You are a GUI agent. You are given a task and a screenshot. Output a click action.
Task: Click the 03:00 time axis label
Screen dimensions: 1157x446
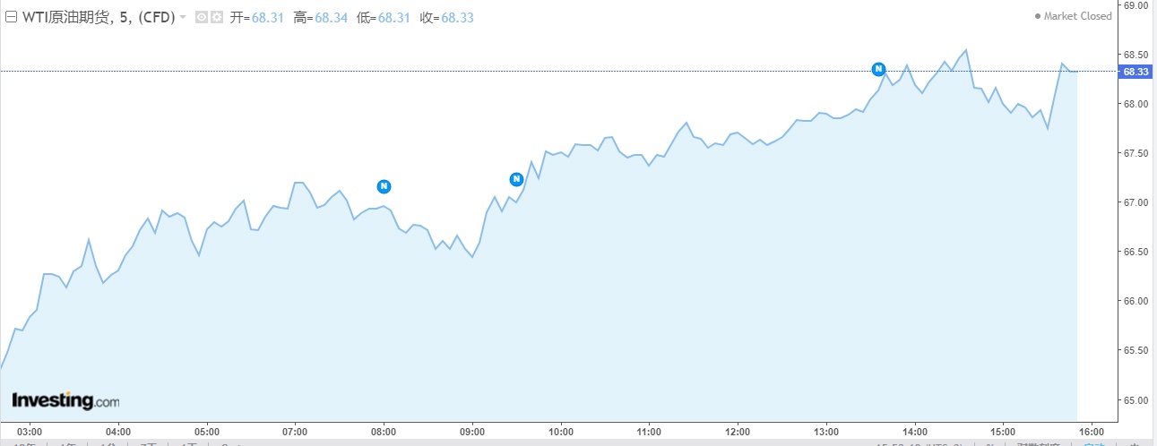pos(30,431)
